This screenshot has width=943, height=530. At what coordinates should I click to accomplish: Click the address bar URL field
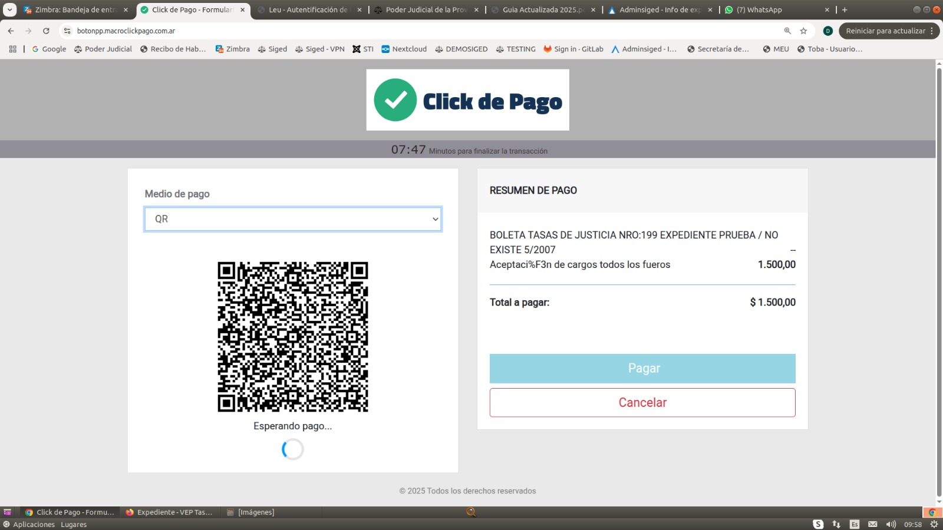tap(424, 31)
